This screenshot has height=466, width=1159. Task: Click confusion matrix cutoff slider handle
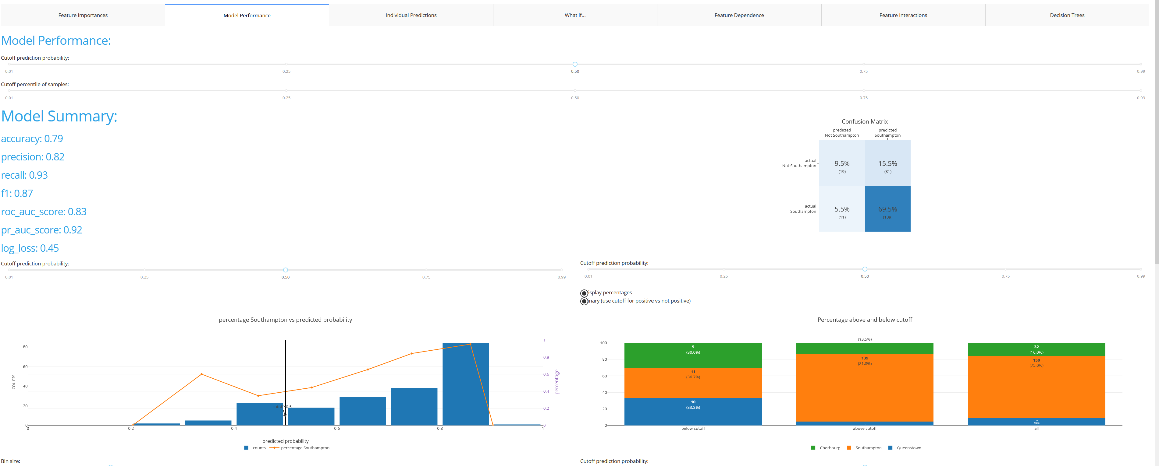864,269
